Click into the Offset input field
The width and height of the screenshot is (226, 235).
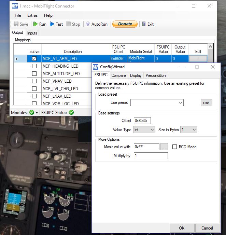pyautogui.click(x=142, y=121)
